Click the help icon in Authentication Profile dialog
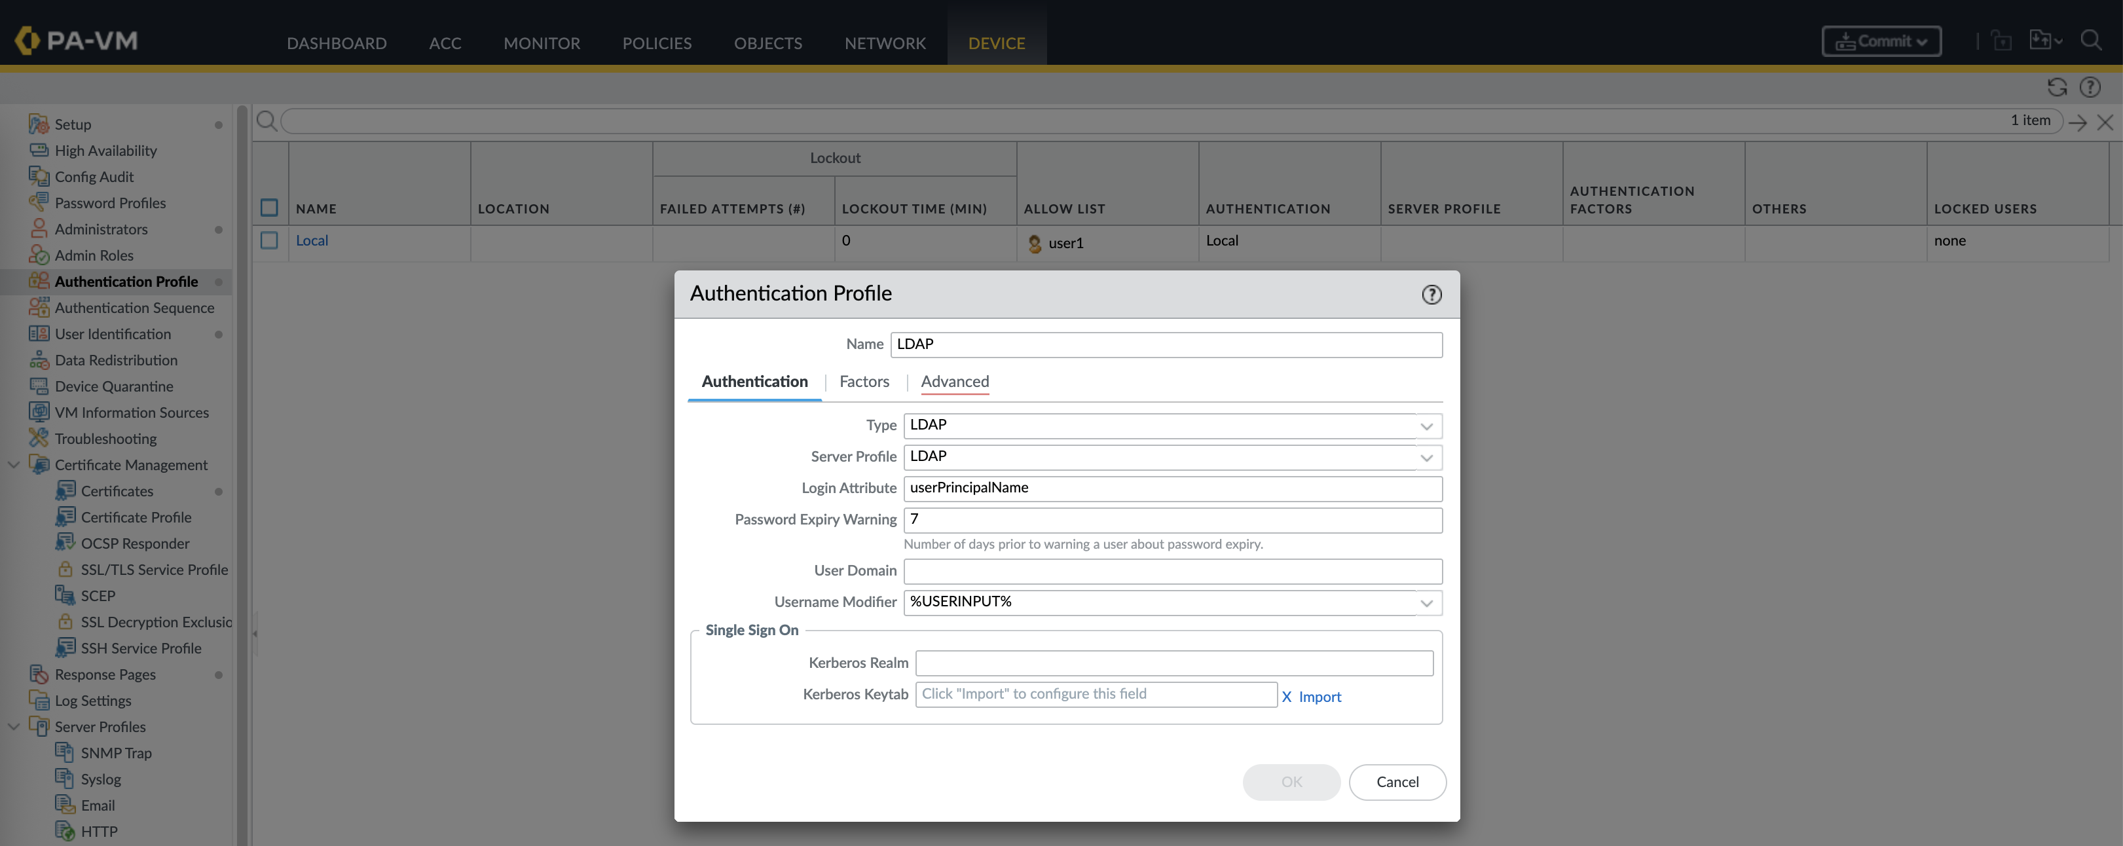The height and width of the screenshot is (846, 2123). tap(1431, 294)
